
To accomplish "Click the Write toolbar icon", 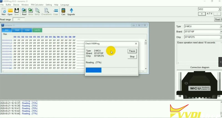I will coord(31,12).
